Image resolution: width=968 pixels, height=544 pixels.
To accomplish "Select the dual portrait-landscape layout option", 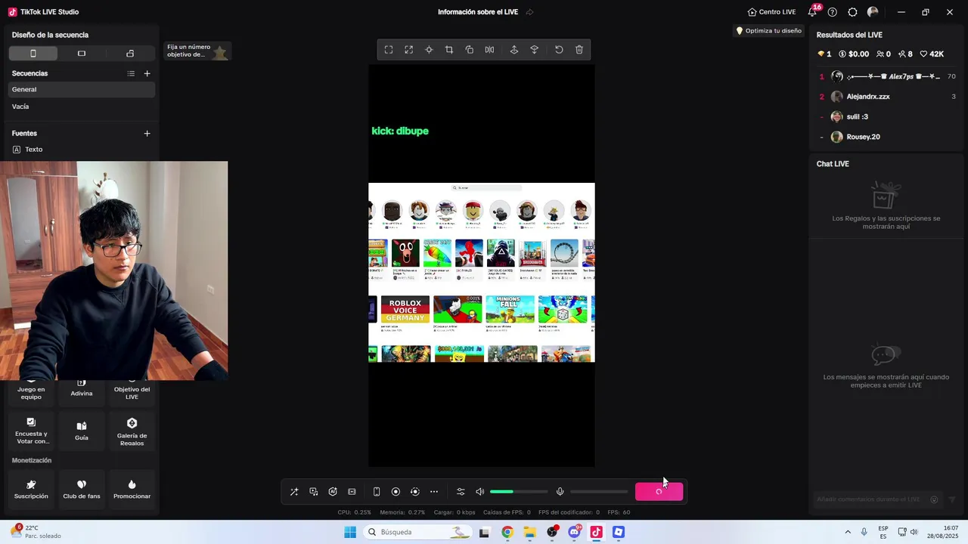I will [x=130, y=54].
